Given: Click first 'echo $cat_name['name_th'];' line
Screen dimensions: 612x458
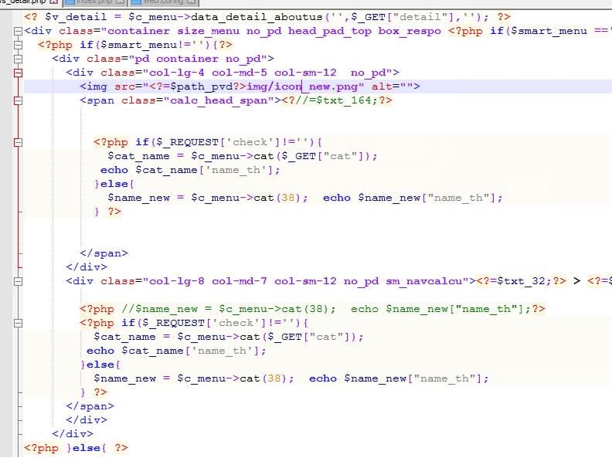Looking at the screenshot, I should pyautogui.click(x=190, y=171).
